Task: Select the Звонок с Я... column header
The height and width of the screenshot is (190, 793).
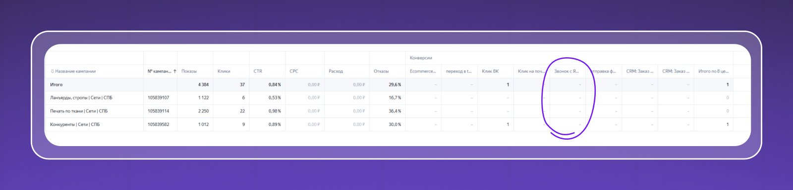Action: point(566,72)
